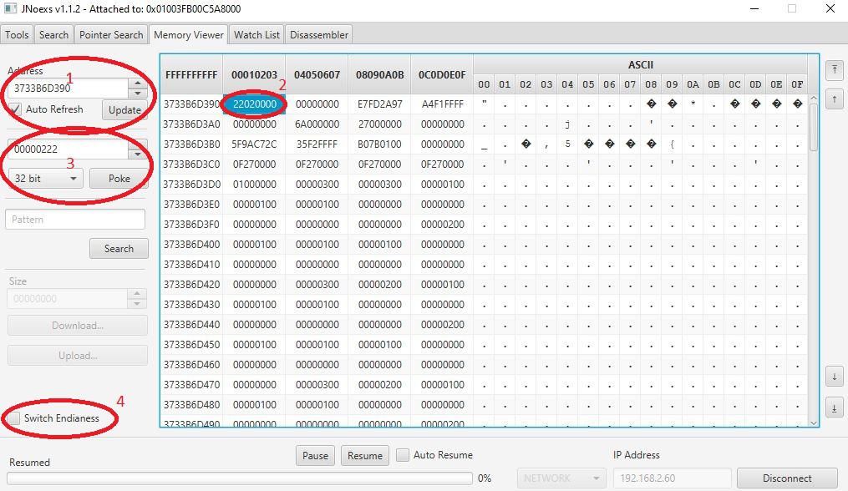The image size is (848, 491).
Task: Click the JNoexs app icon in title bar
Action: click(x=8, y=8)
